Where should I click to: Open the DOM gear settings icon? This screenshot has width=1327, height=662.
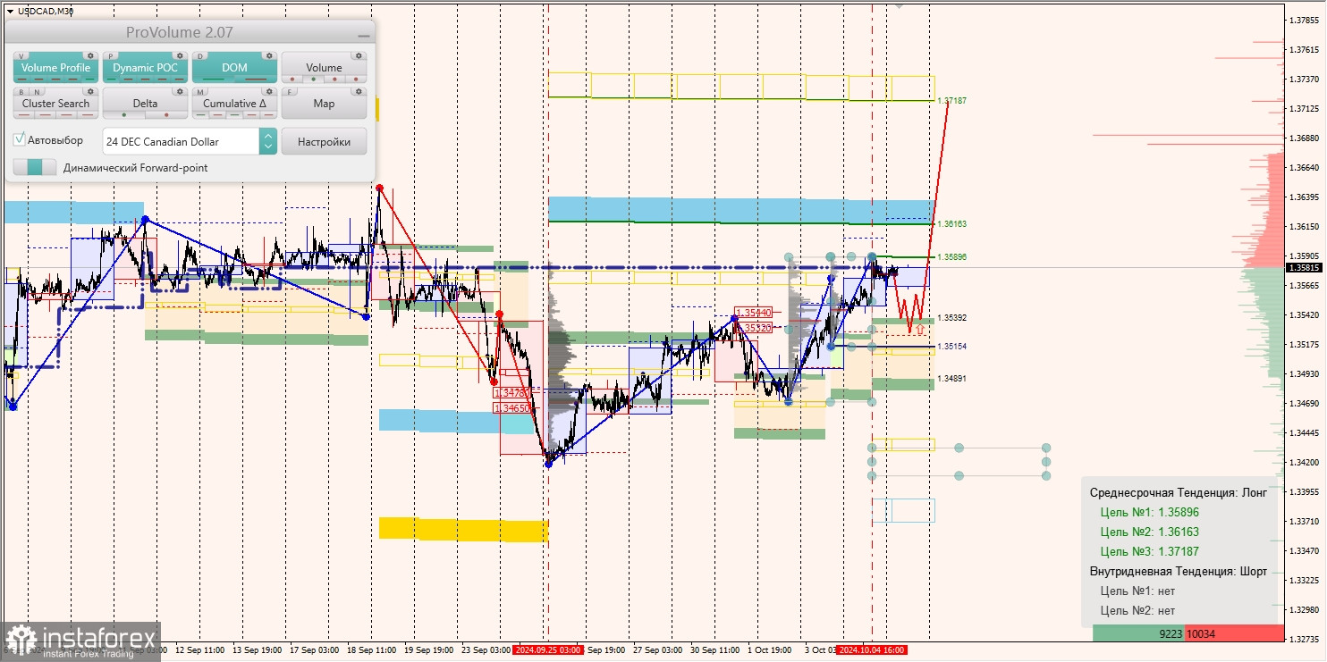(268, 55)
